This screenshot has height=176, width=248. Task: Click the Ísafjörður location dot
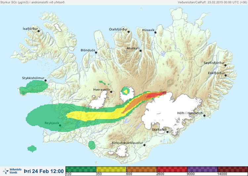[38, 31]
